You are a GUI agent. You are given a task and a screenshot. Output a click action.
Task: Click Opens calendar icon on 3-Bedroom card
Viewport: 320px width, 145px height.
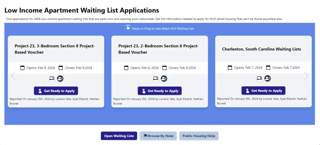pyautogui.click(x=22, y=68)
